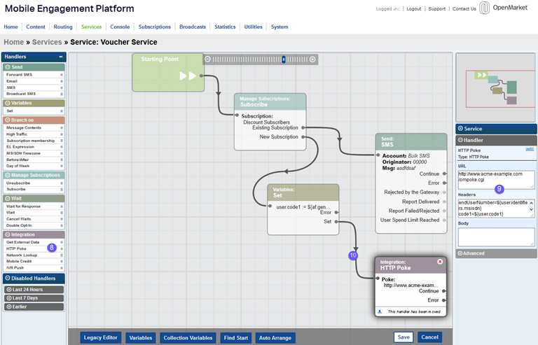
Task: Expand the Last 7 Days section
Action: point(9,298)
